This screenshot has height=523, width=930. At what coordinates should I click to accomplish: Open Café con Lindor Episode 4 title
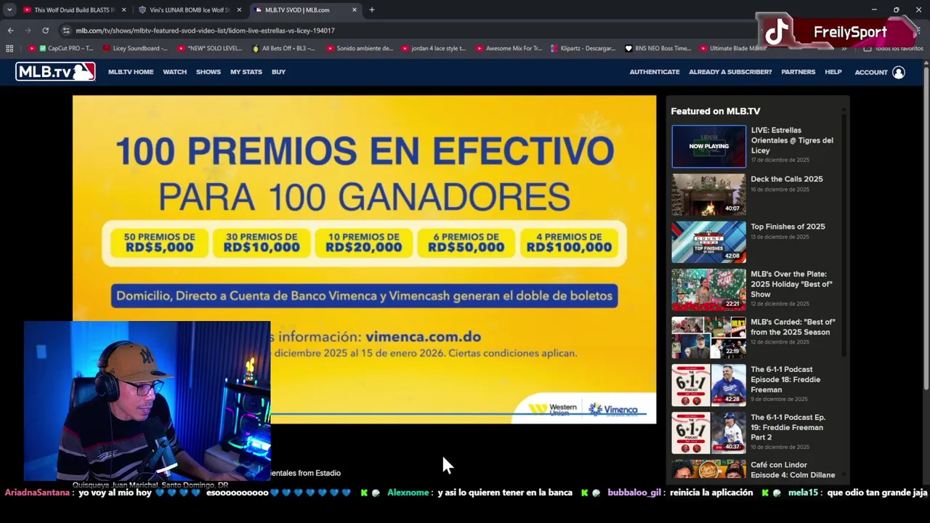tap(793, 470)
